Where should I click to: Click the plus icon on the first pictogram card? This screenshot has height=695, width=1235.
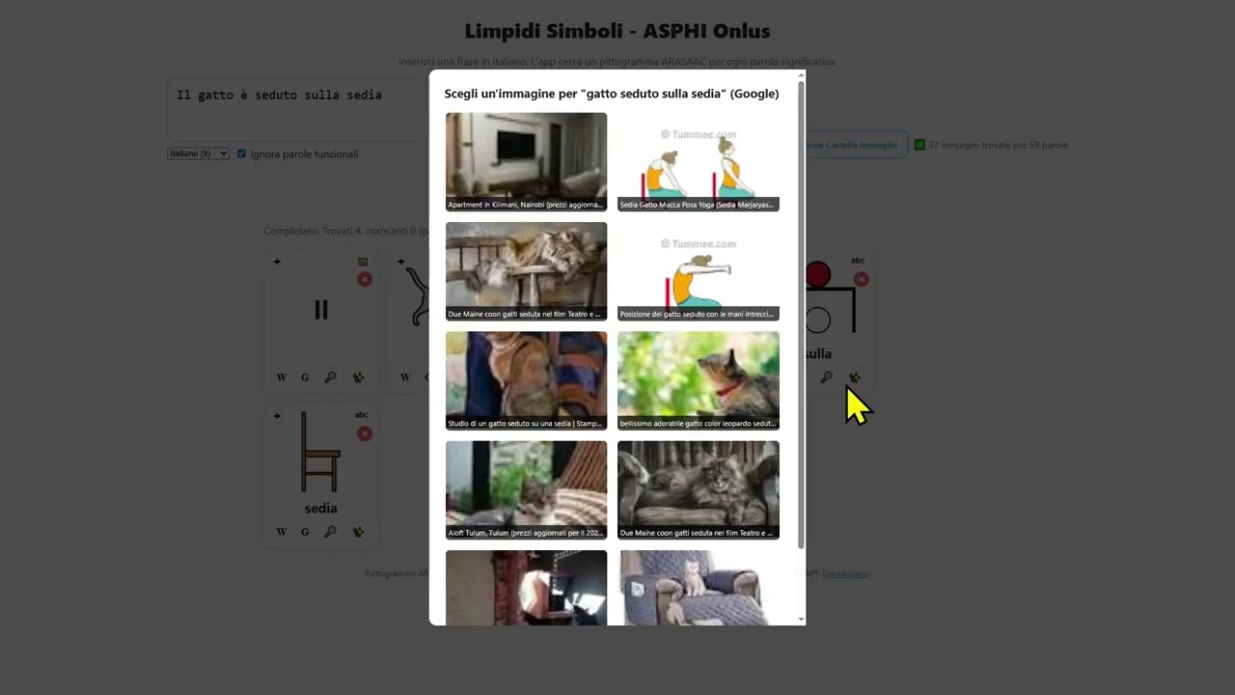pyautogui.click(x=277, y=262)
